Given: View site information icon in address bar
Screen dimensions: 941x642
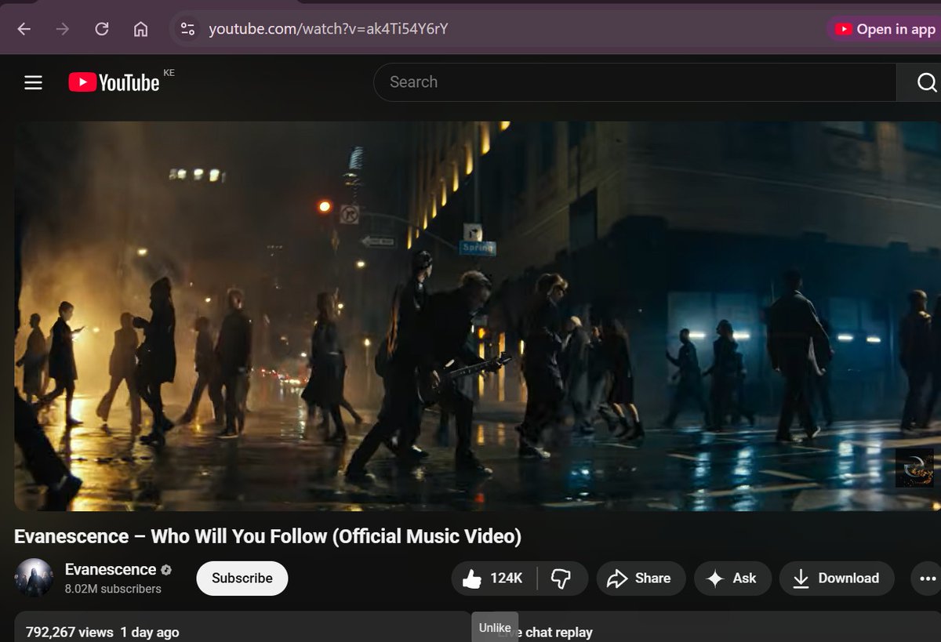Looking at the screenshot, I should tap(187, 29).
